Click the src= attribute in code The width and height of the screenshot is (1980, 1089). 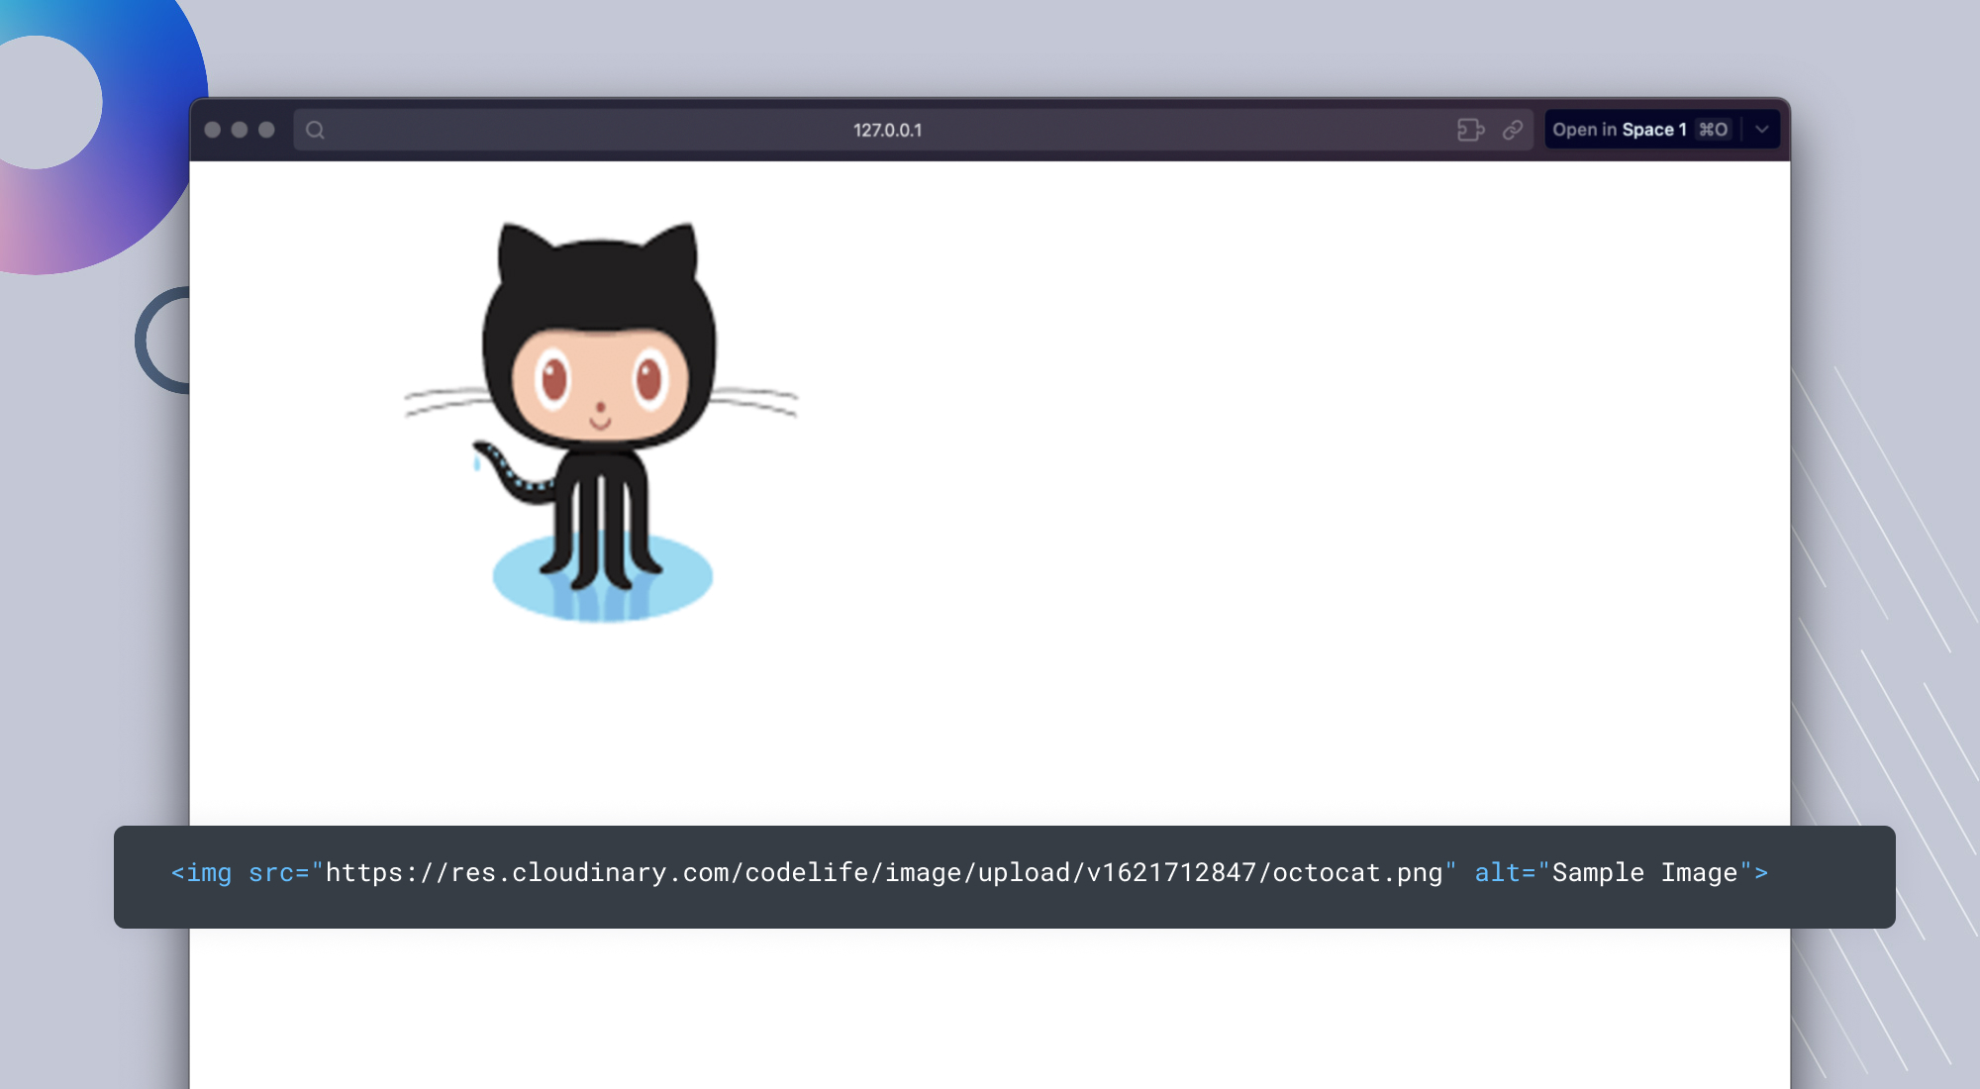click(x=278, y=873)
